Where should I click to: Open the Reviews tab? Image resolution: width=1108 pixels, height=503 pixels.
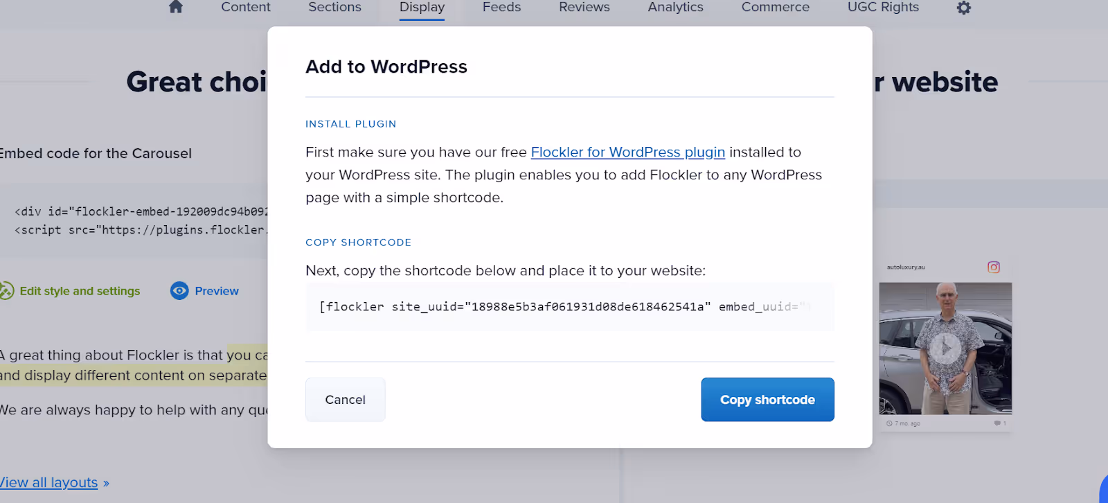(584, 7)
